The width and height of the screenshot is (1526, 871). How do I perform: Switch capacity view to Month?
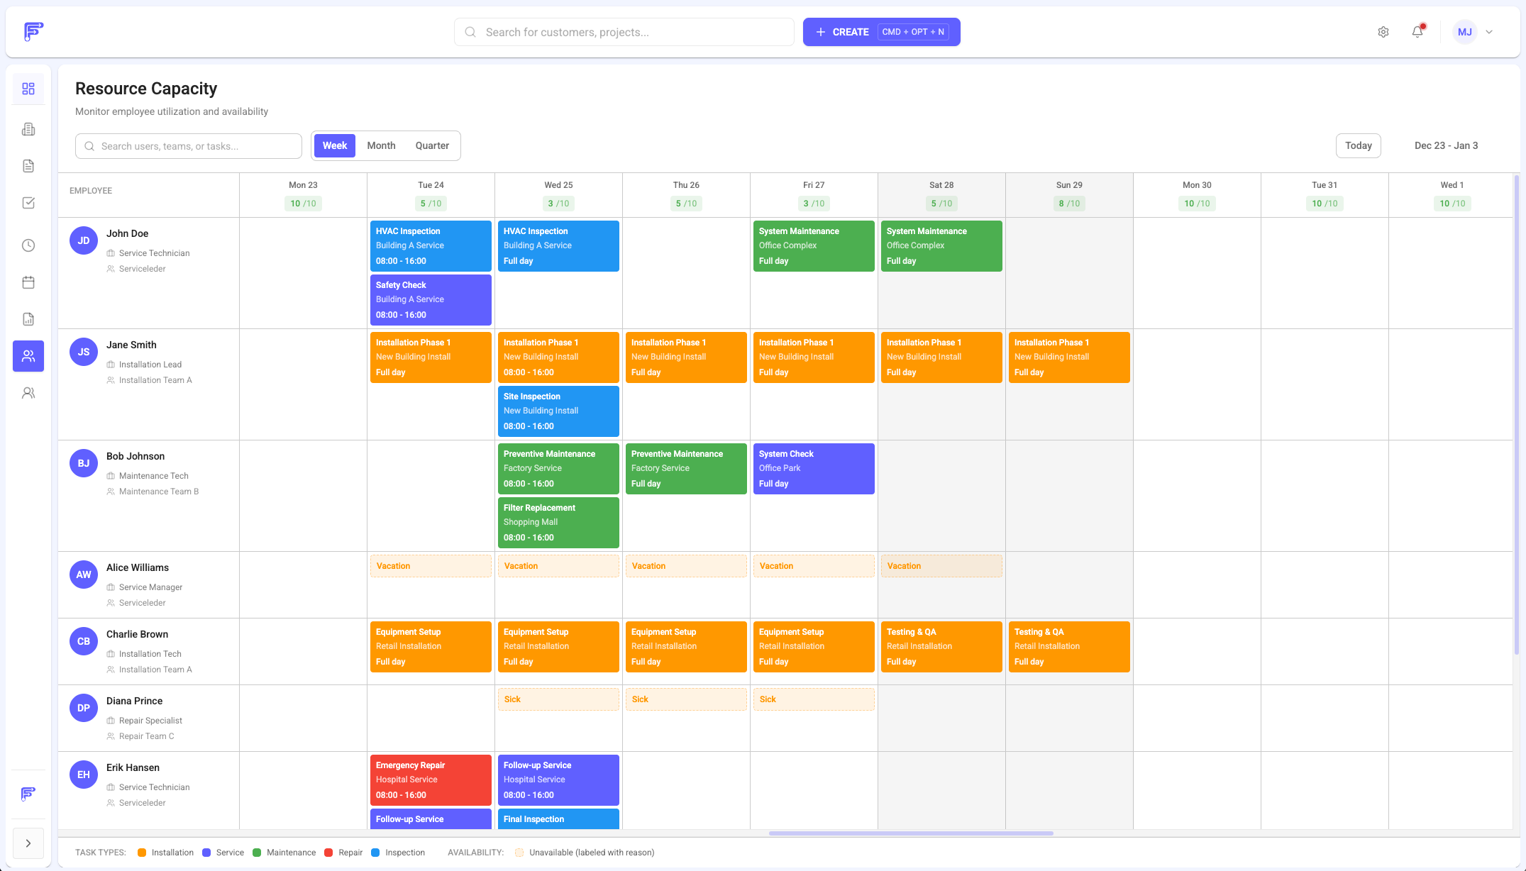(x=381, y=145)
